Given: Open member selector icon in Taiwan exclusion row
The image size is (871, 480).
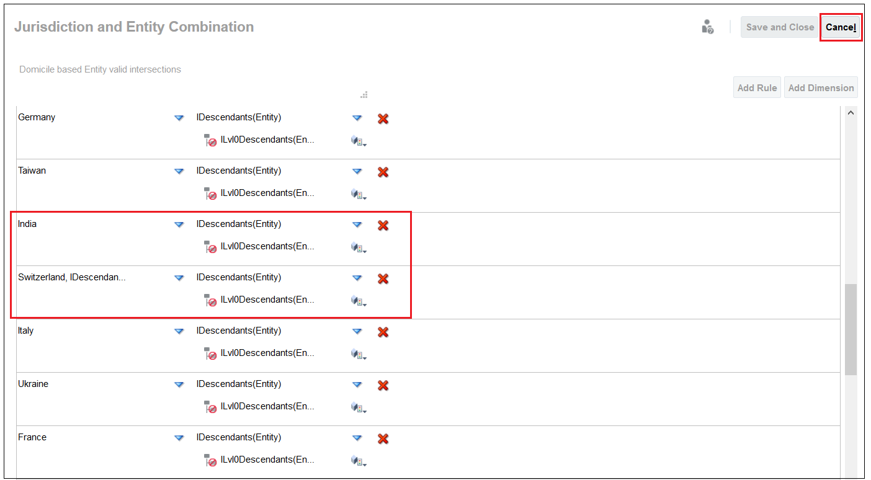Looking at the screenshot, I should click(x=359, y=194).
